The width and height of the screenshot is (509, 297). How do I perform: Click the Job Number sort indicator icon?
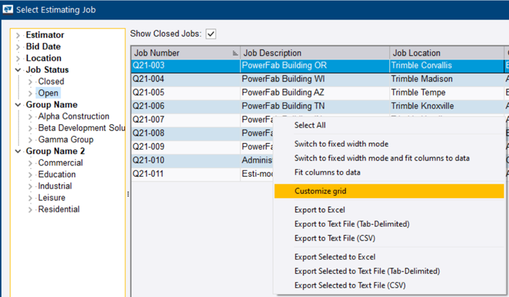[234, 53]
